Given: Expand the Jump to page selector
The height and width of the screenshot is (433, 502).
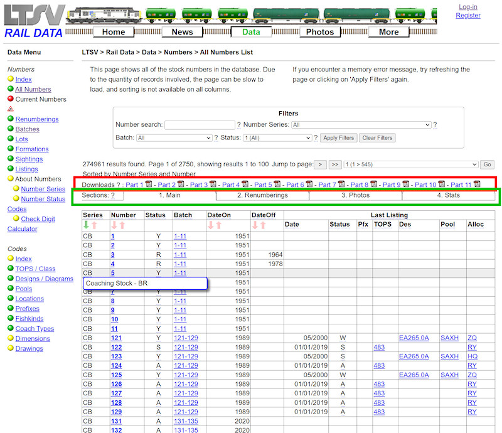Looking at the screenshot, I should [412, 164].
